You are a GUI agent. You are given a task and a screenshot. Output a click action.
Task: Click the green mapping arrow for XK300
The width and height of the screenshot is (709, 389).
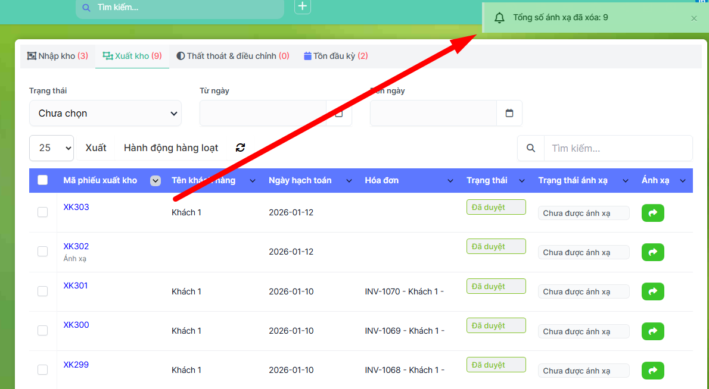(652, 331)
